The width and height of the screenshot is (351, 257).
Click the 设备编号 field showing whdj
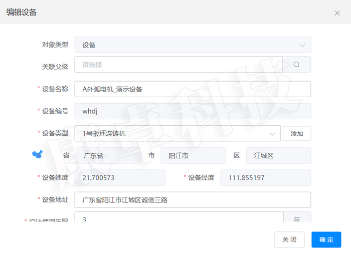pos(193,111)
